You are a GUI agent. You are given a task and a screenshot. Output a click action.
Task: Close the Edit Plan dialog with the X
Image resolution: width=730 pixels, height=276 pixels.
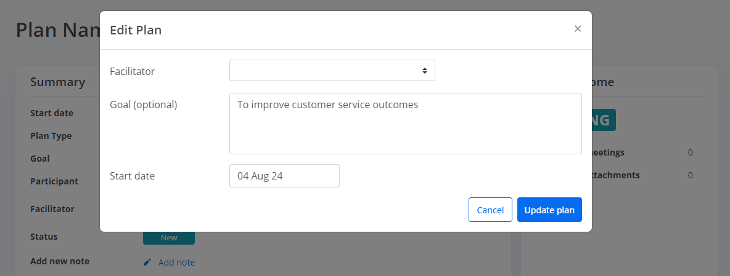578,29
